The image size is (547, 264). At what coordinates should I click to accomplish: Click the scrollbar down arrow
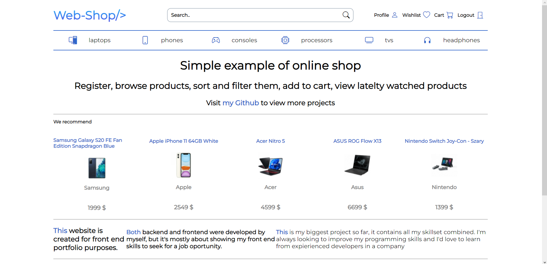(x=544, y=262)
